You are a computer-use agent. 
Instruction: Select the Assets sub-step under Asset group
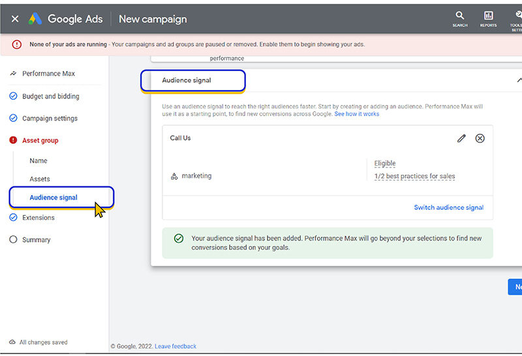(40, 179)
